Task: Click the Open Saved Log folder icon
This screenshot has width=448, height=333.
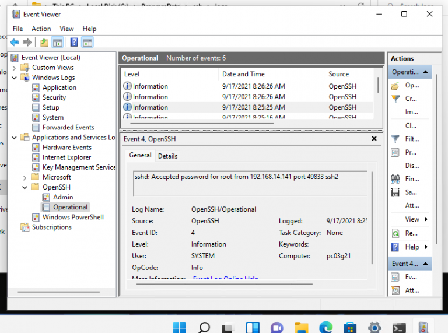Action: click(395, 86)
